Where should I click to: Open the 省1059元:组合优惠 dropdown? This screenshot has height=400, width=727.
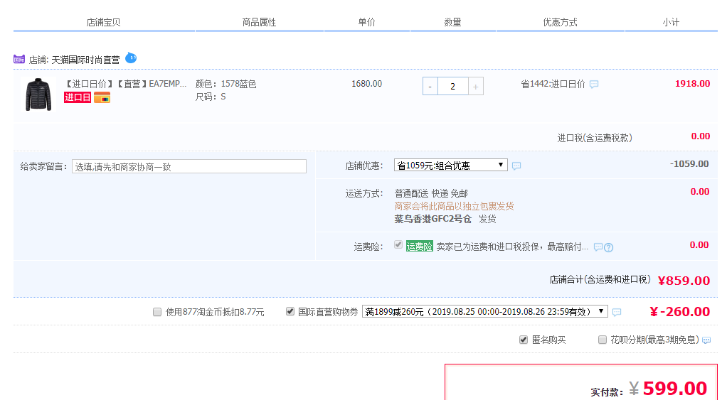[451, 166]
